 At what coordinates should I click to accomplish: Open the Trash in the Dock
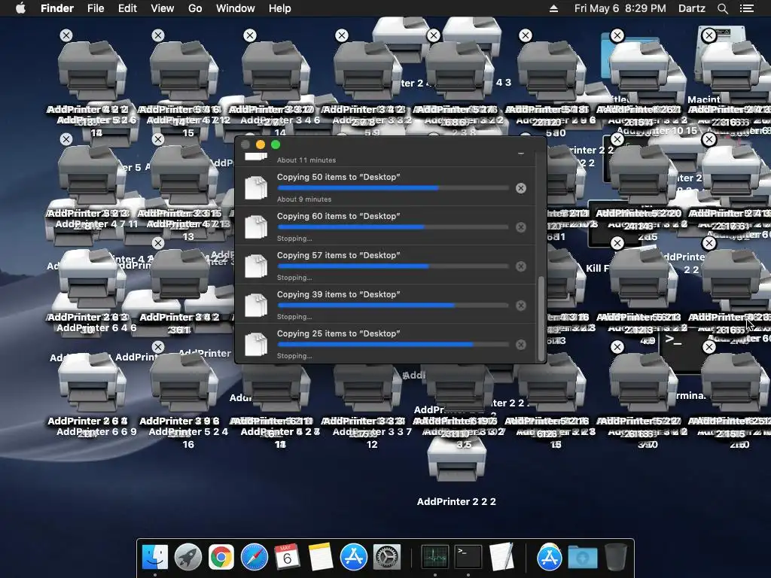click(616, 557)
